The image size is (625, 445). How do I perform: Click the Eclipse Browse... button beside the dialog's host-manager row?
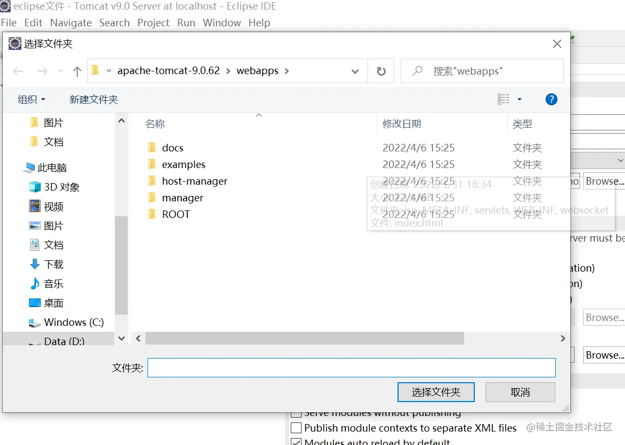(604, 181)
